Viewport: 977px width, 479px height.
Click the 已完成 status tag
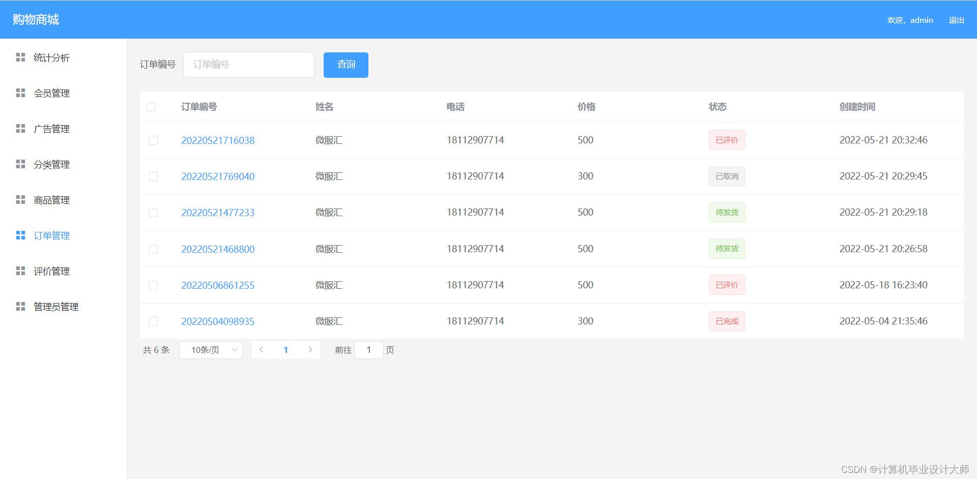[727, 321]
